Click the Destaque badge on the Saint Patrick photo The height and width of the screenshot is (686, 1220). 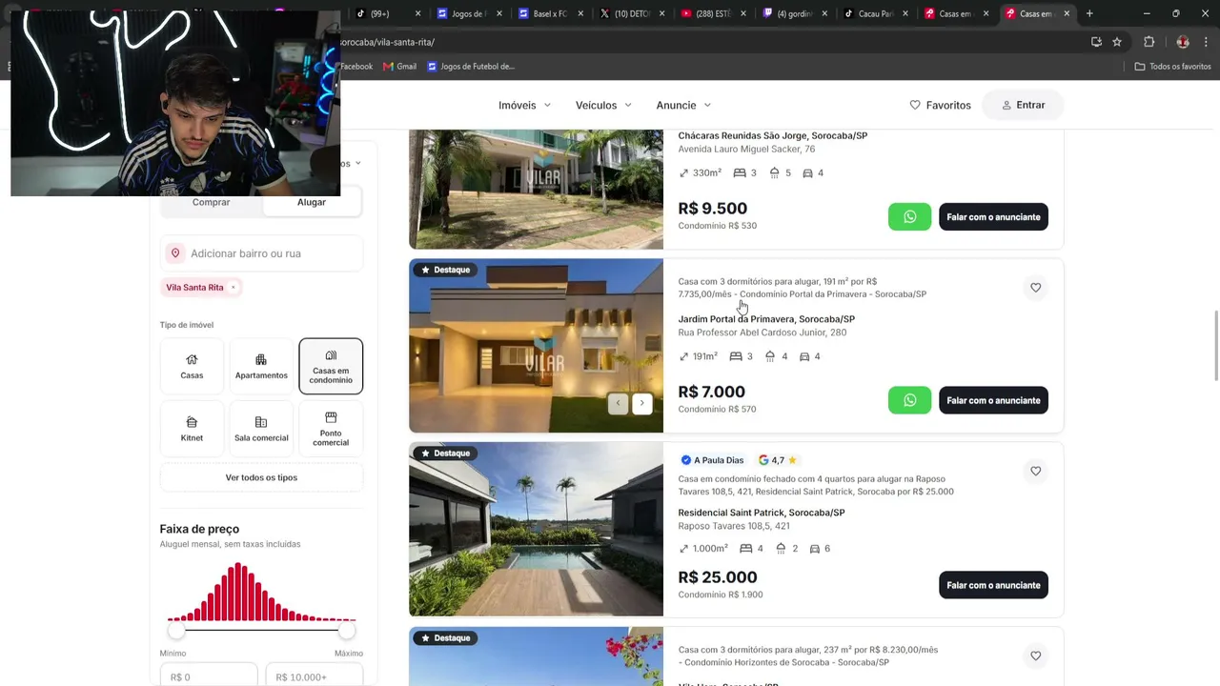(445, 454)
